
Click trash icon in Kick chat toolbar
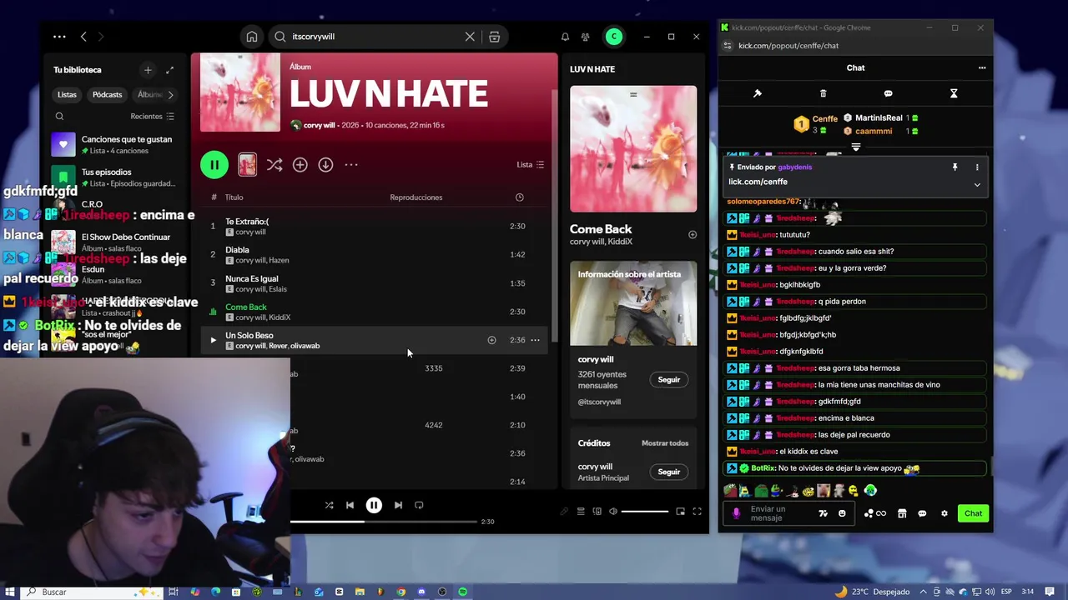(823, 93)
